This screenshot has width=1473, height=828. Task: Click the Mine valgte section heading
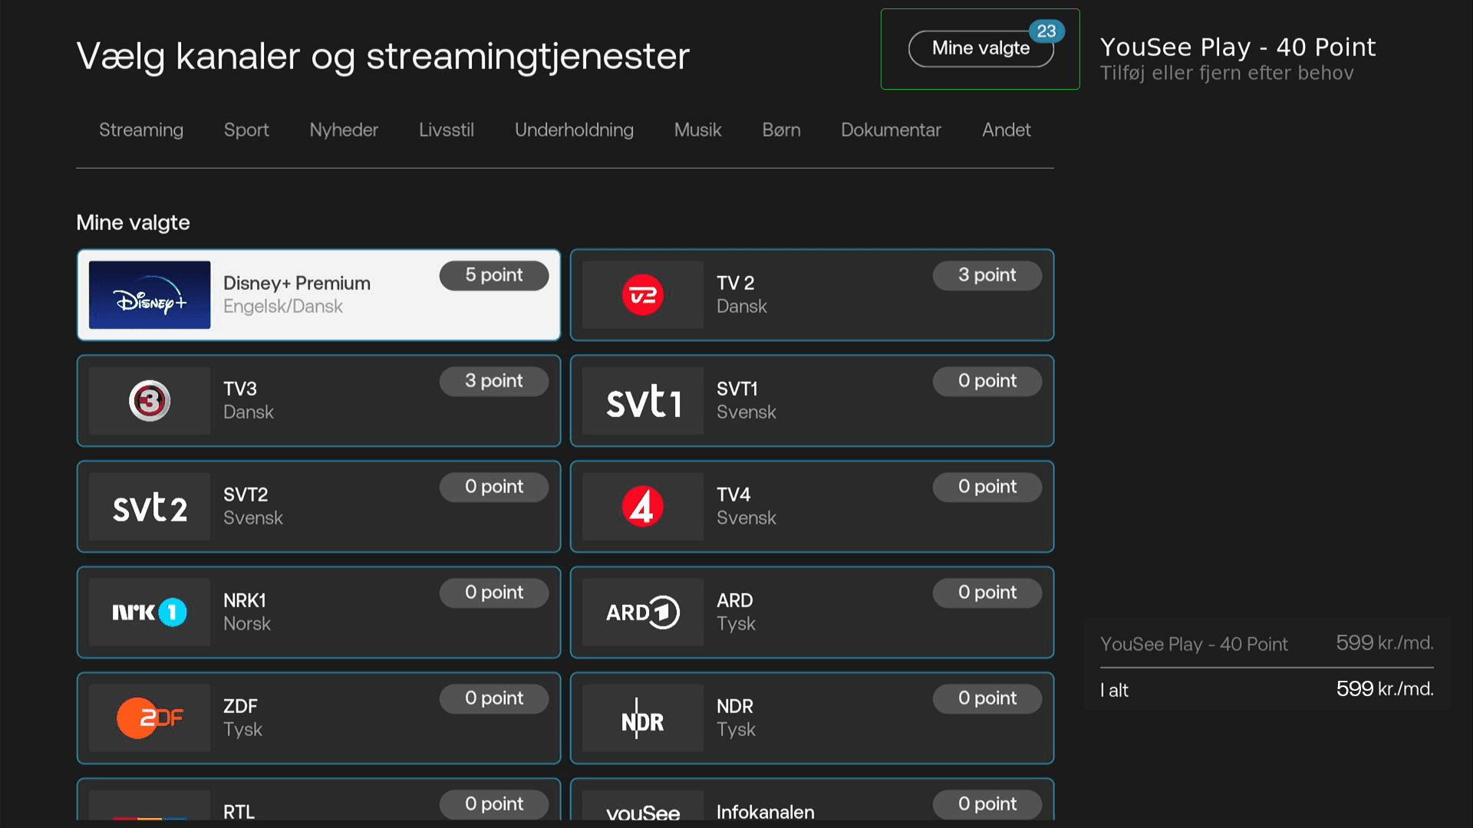133,223
